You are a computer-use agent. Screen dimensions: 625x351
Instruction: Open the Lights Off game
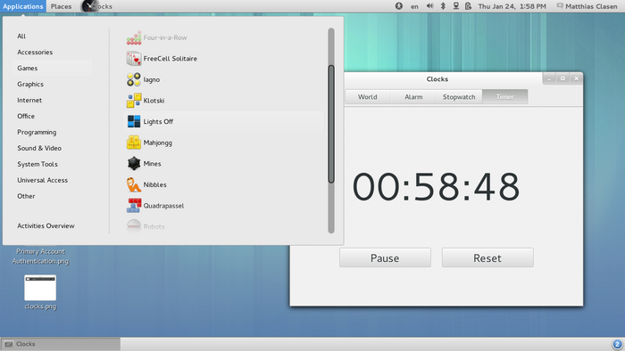150,122
